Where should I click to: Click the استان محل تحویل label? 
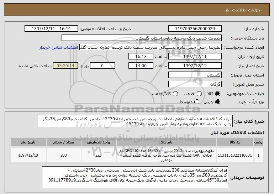(x=247, y=75)
